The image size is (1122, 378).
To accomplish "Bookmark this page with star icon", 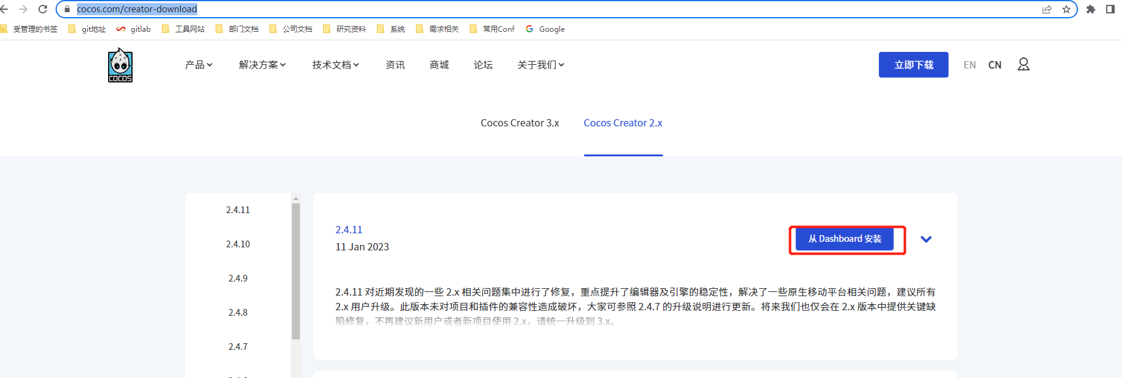I will pos(1066,9).
